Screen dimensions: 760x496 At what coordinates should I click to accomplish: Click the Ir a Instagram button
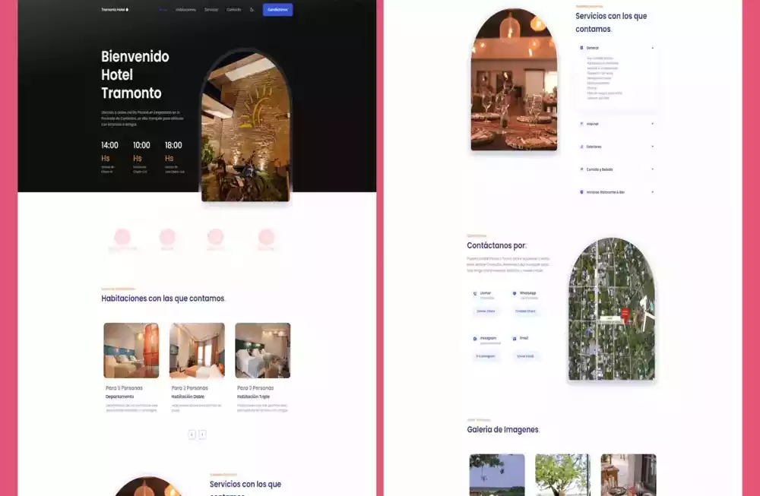pyautogui.click(x=486, y=356)
